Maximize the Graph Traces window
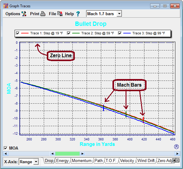 click(165, 6)
